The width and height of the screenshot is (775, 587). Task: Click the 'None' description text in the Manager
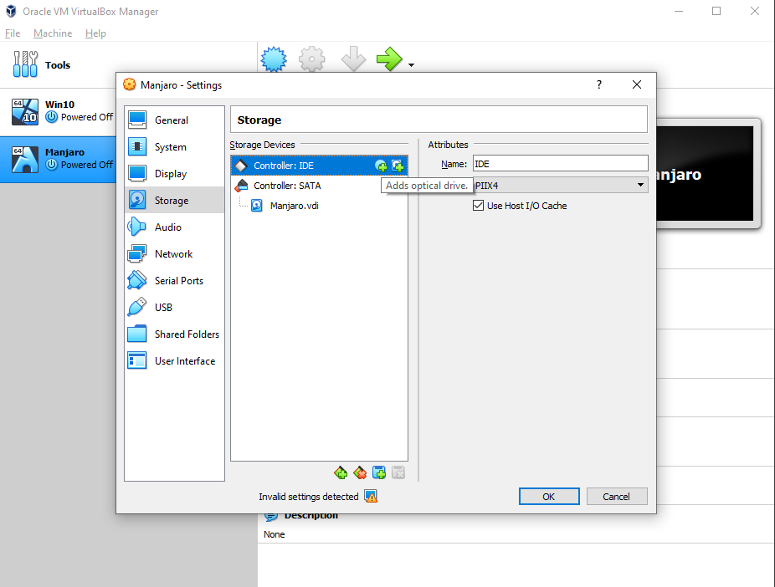tap(275, 534)
